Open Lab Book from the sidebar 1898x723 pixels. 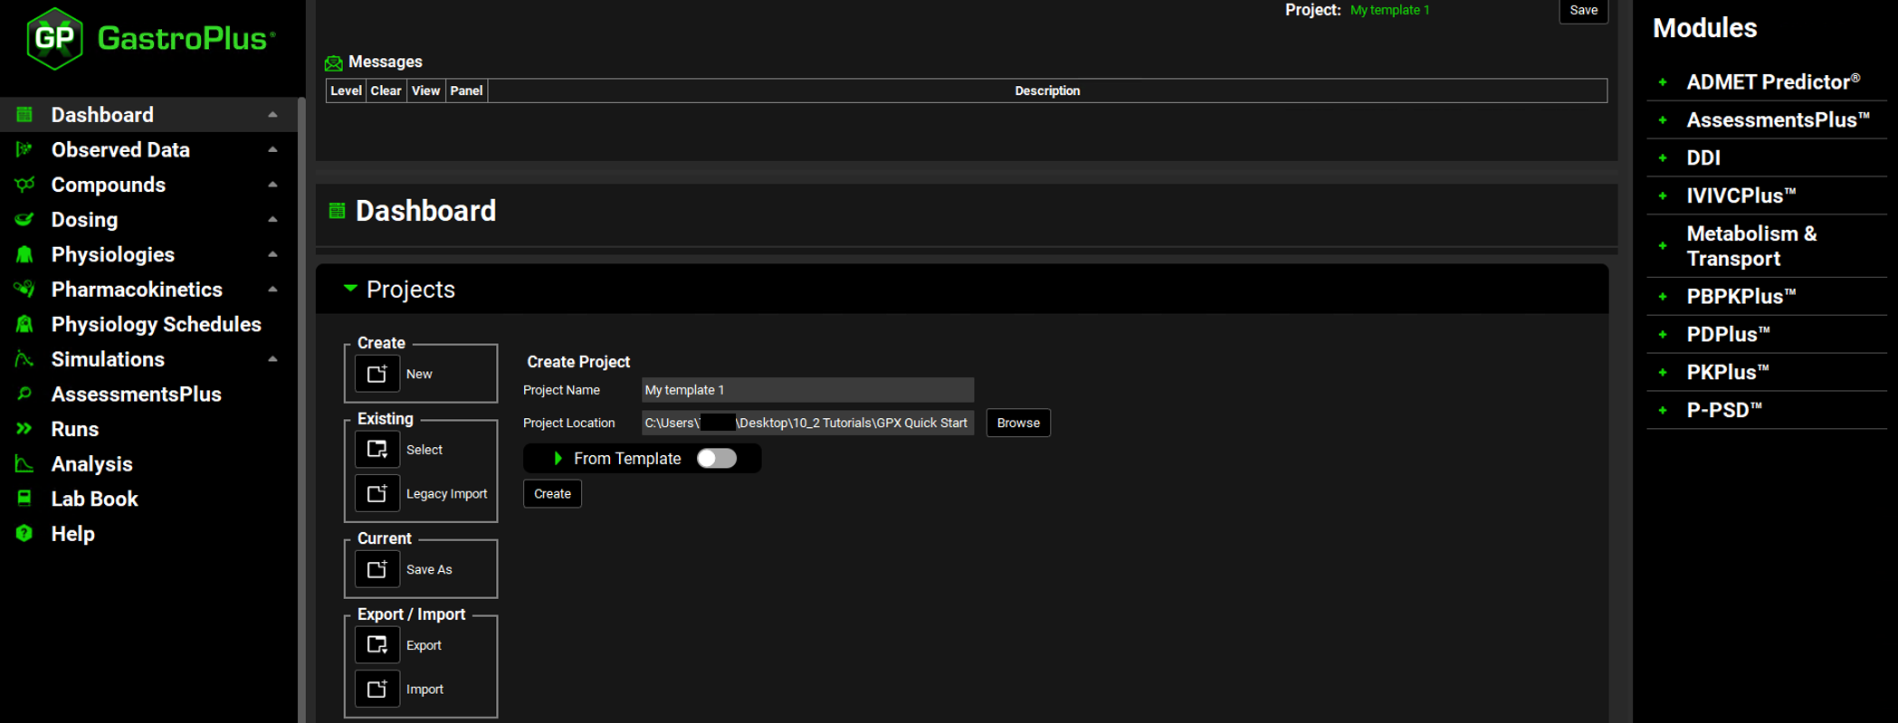click(94, 499)
